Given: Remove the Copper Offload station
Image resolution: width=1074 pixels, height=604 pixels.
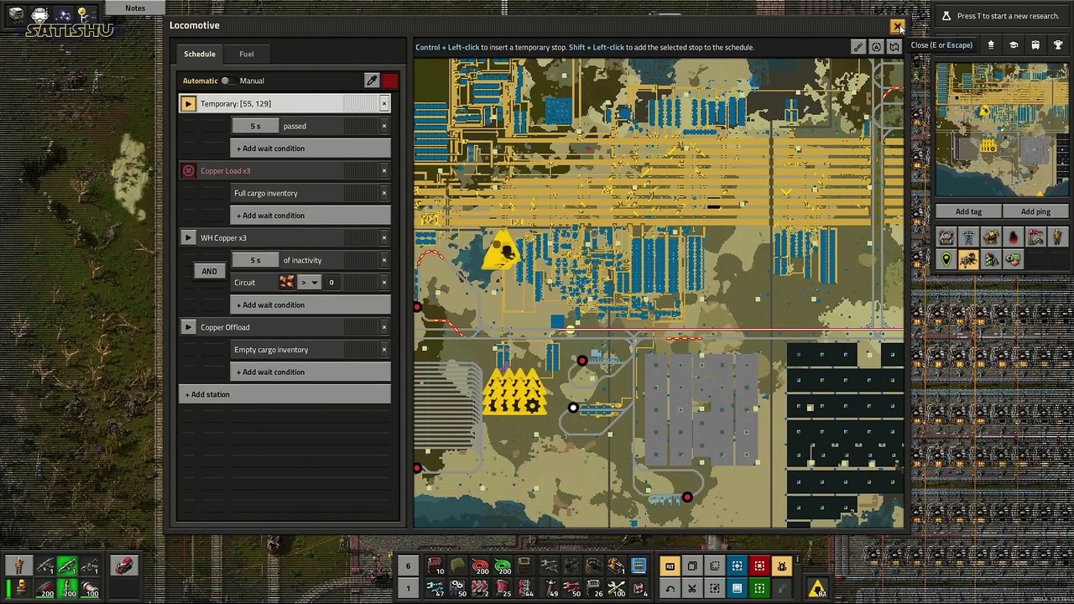Looking at the screenshot, I should 384,327.
